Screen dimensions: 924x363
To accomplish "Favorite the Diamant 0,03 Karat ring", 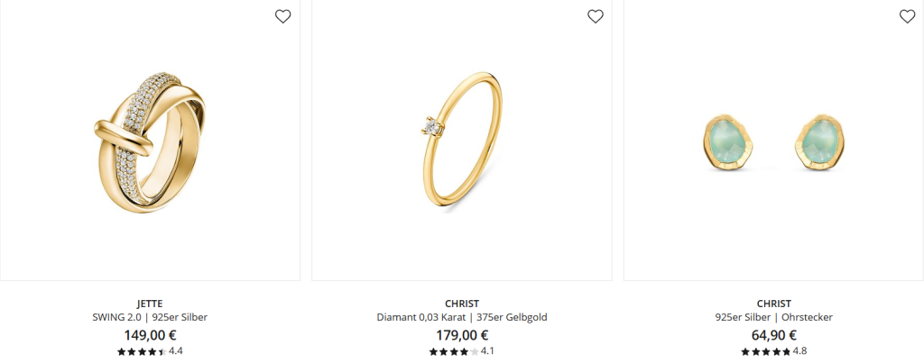I will [x=596, y=16].
